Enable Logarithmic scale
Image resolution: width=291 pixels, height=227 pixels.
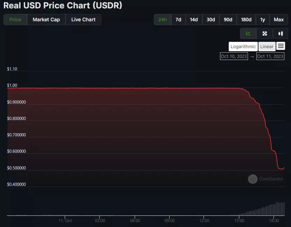tap(243, 46)
